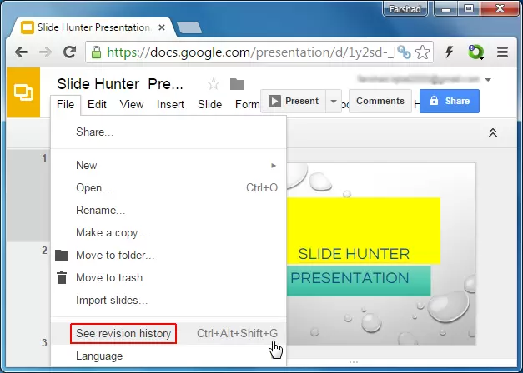523x373 pixels.
Task: Select Rename... in the File menu
Action: [168, 210]
